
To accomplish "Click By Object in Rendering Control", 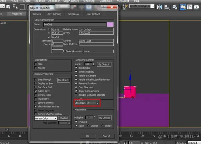I will [104, 64].
